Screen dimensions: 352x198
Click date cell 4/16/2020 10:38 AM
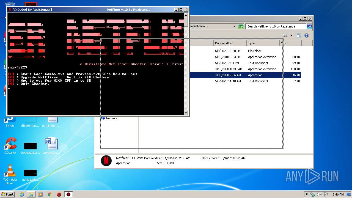[229, 69]
